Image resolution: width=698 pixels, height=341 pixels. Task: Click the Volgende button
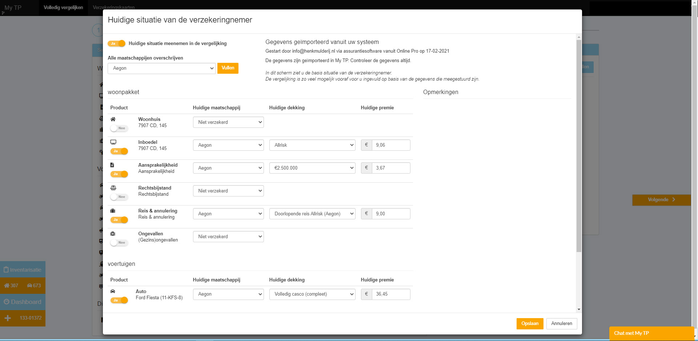(661, 200)
